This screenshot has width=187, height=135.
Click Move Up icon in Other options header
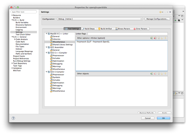[162, 38]
